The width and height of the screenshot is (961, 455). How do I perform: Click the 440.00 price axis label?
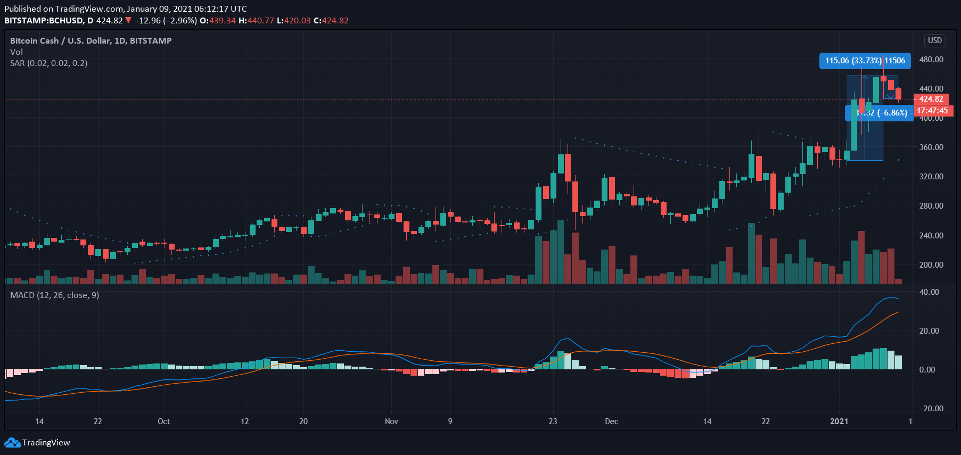coord(931,89)
